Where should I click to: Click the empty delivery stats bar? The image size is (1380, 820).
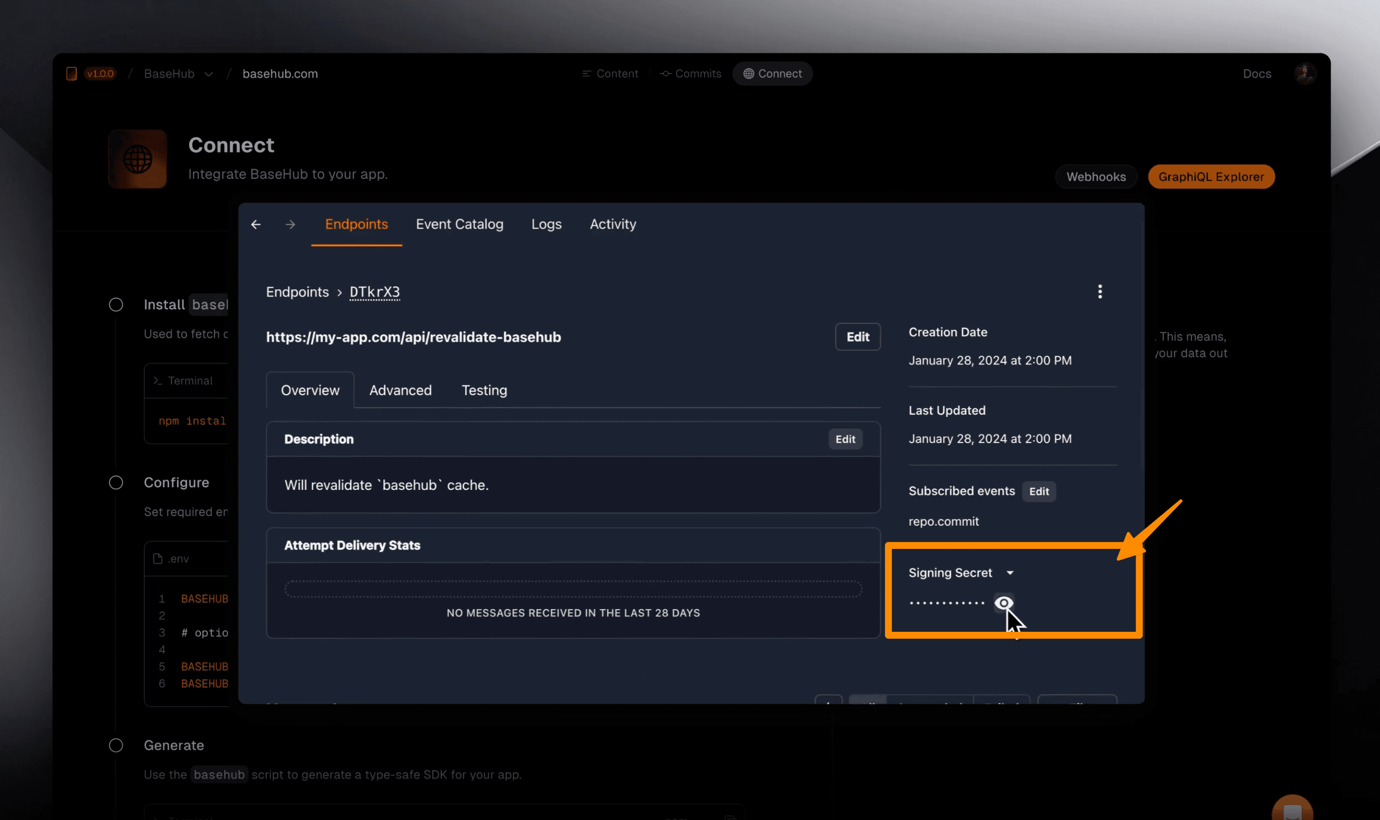click(573, 589)
